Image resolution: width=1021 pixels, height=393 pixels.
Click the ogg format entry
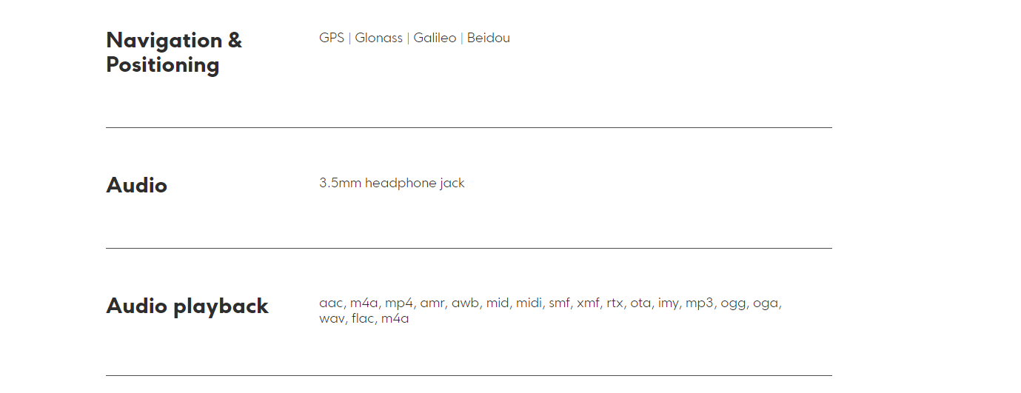click(x=733, y=304)
